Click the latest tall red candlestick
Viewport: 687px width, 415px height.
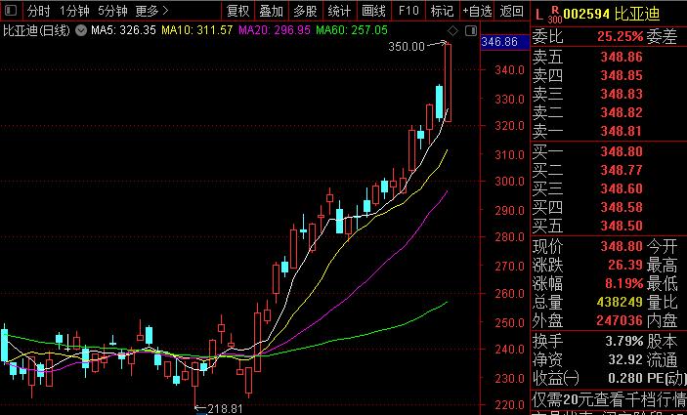[x=448, y=83]
